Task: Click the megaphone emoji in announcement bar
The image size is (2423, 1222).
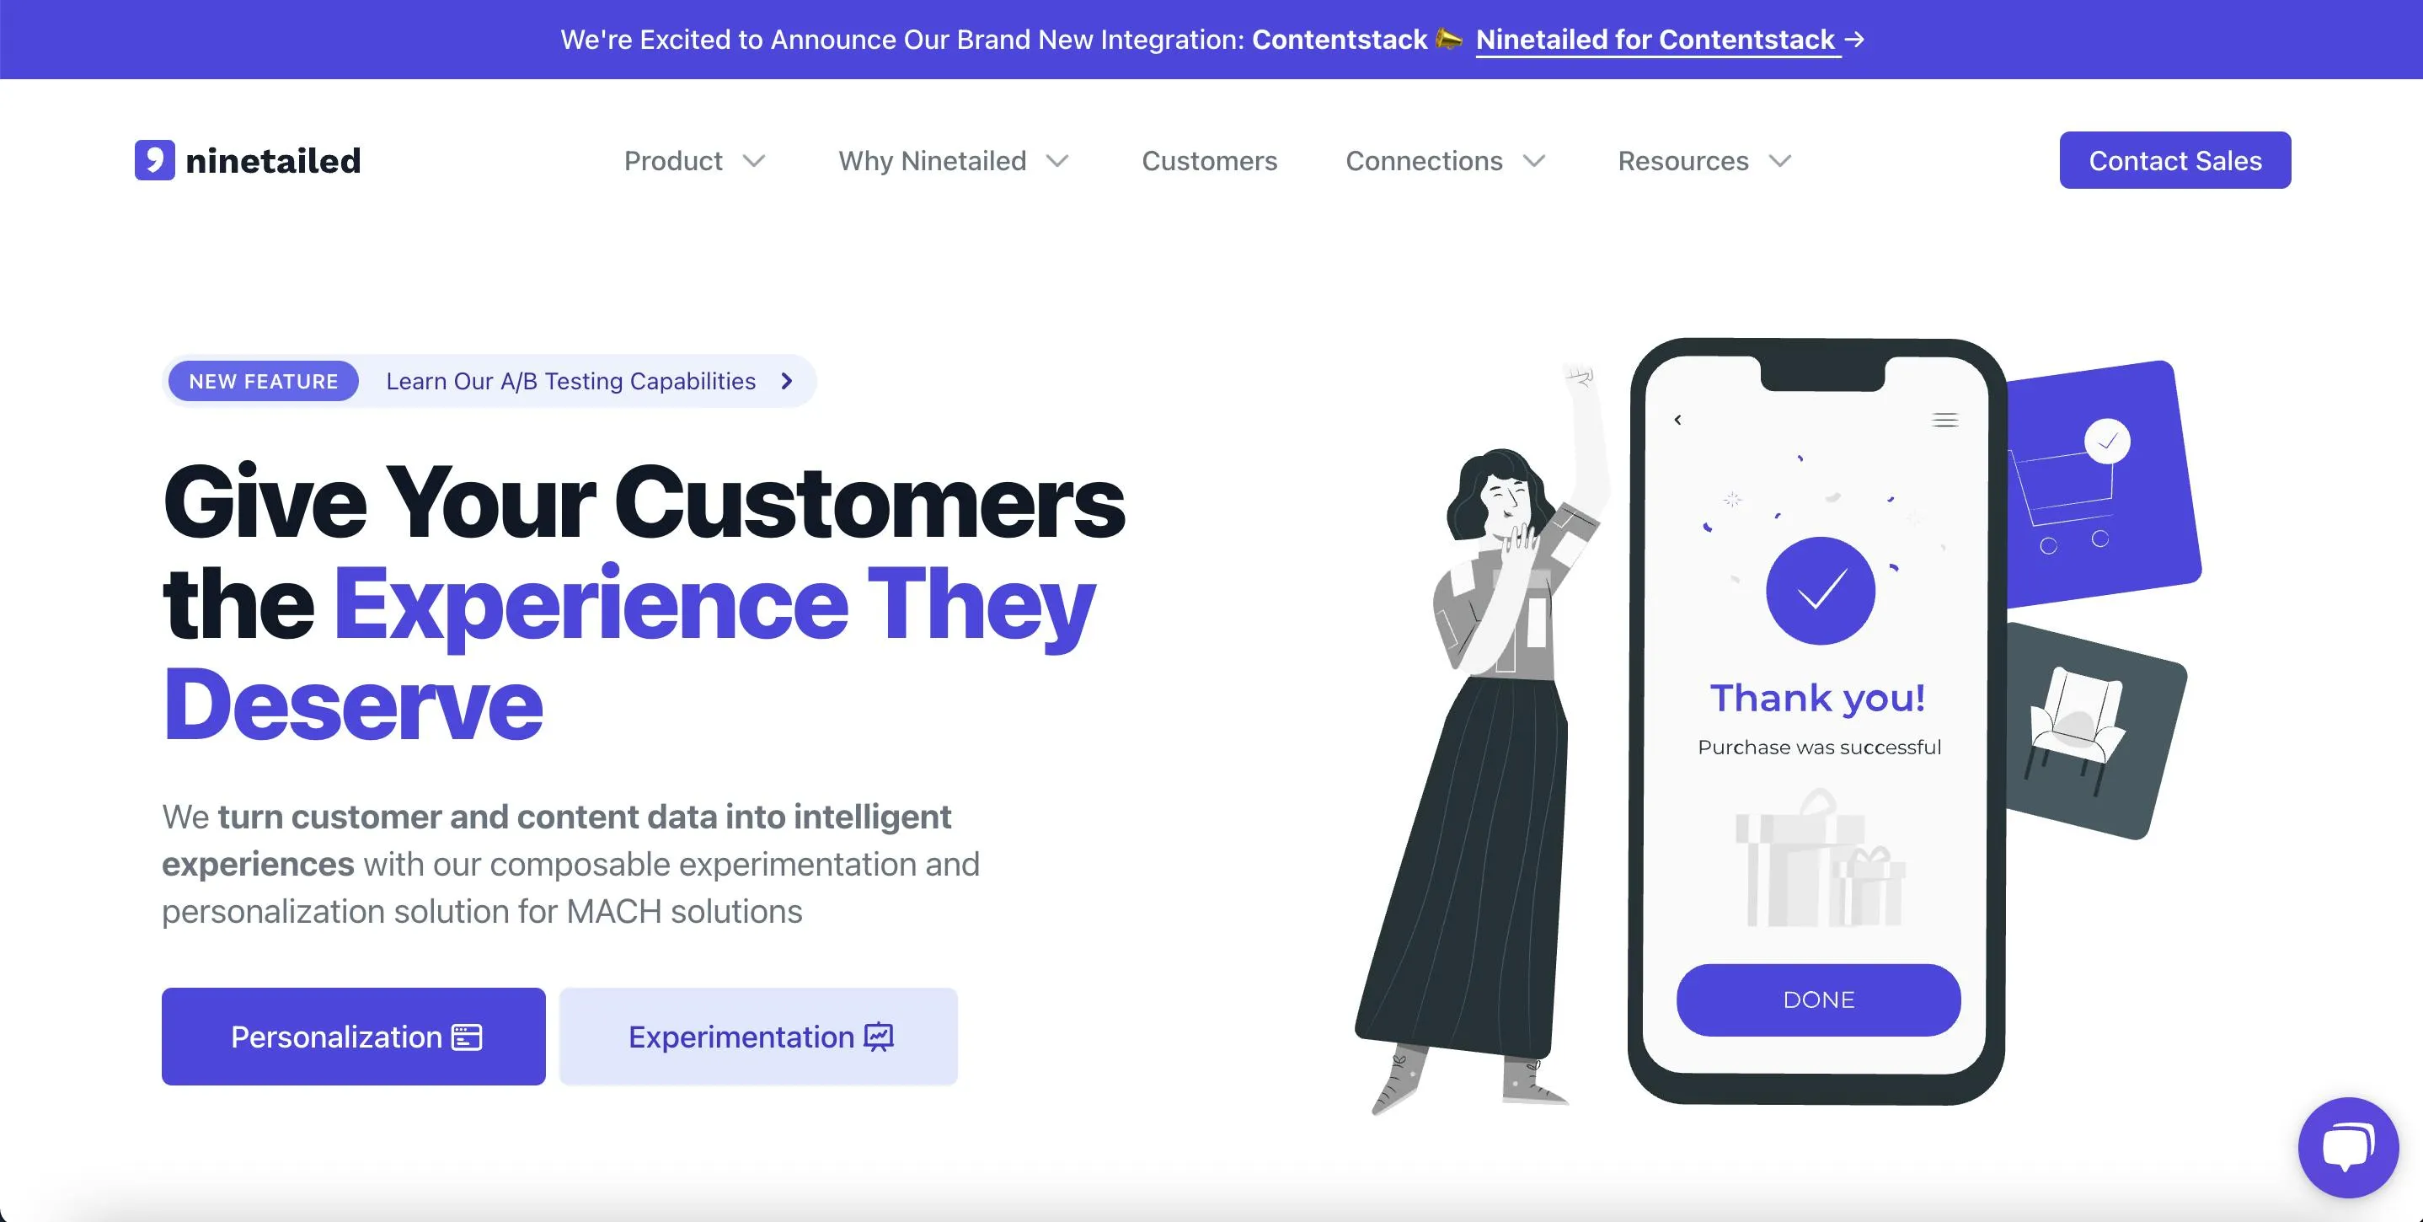Action: 1449,39
